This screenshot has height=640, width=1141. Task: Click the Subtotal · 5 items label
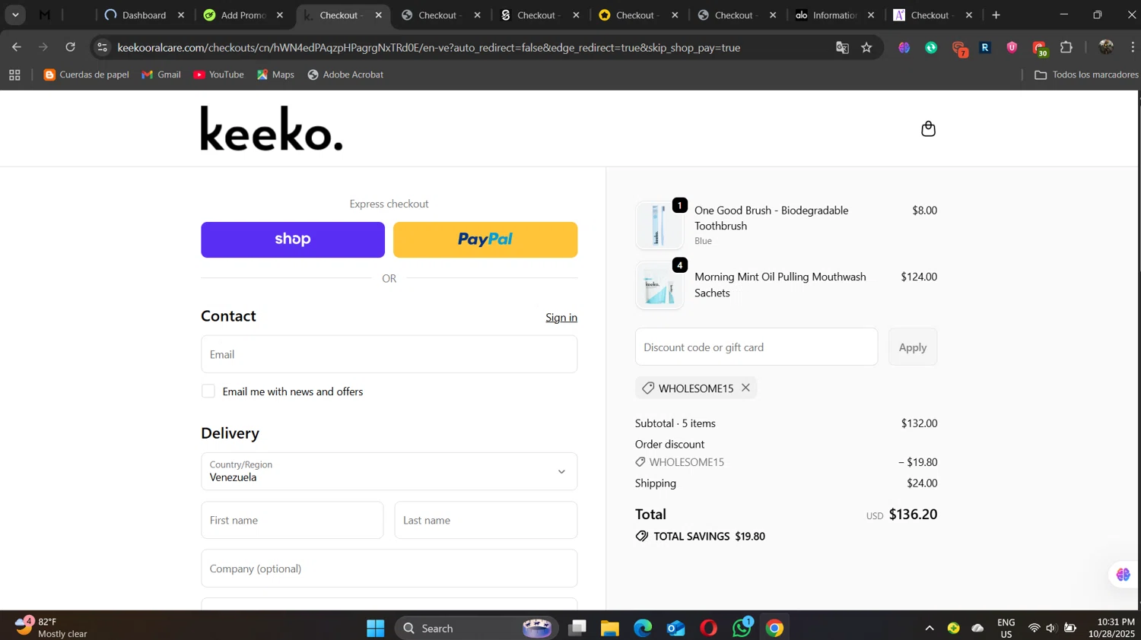pos(675,423)
